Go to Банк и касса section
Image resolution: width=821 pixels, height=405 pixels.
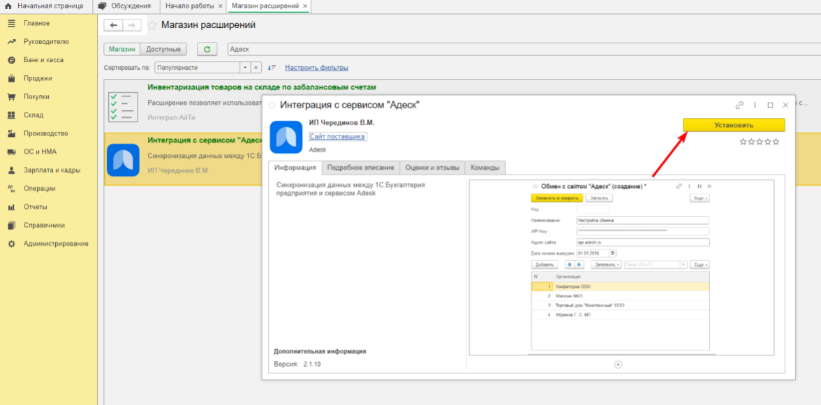[43, 60]
